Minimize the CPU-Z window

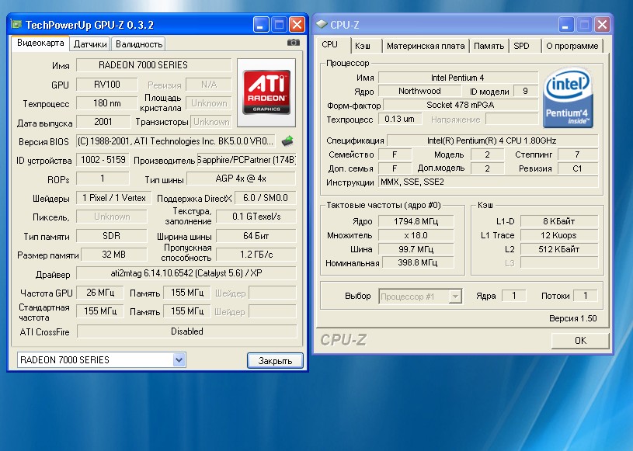point(565,24)
